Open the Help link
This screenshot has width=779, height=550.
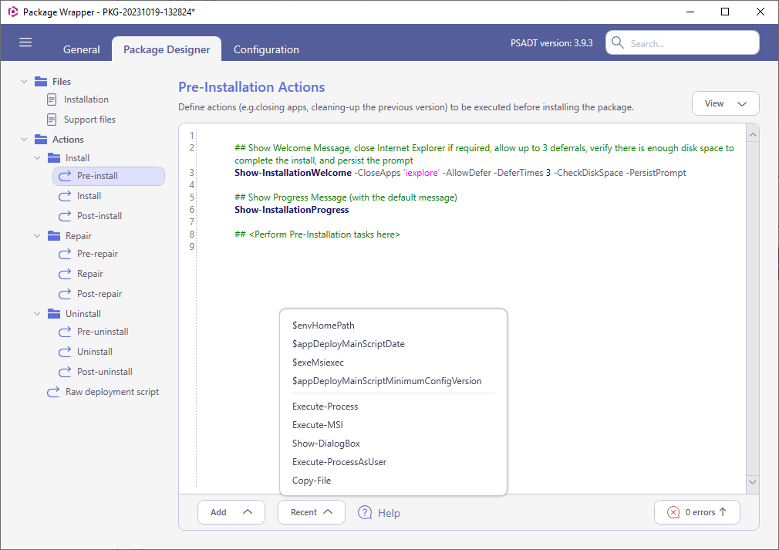pyautogui.click(x=389, y=513)
